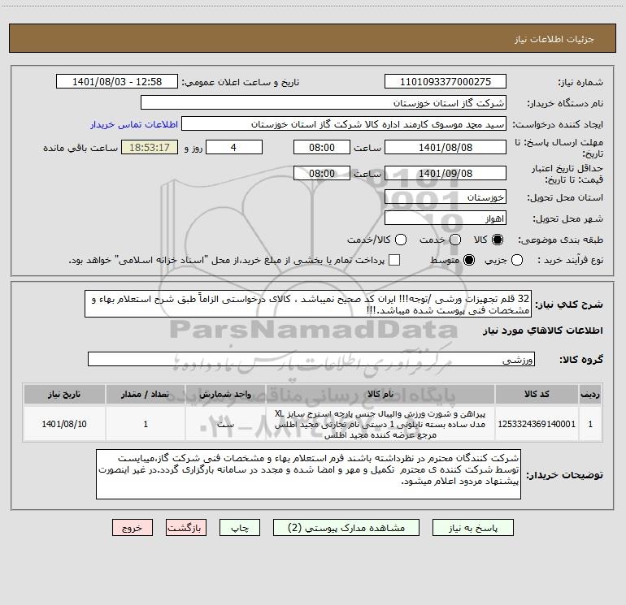Click the خروج exit button
This screenshot has height=605, width=626.
(133, 528)
